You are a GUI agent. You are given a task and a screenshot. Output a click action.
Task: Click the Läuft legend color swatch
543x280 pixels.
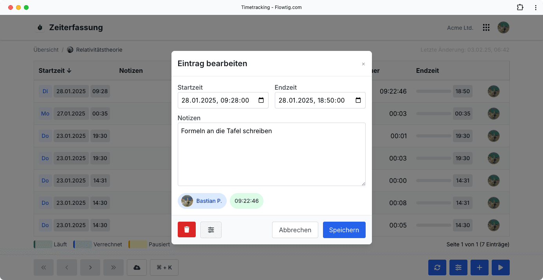click(43, 244)
